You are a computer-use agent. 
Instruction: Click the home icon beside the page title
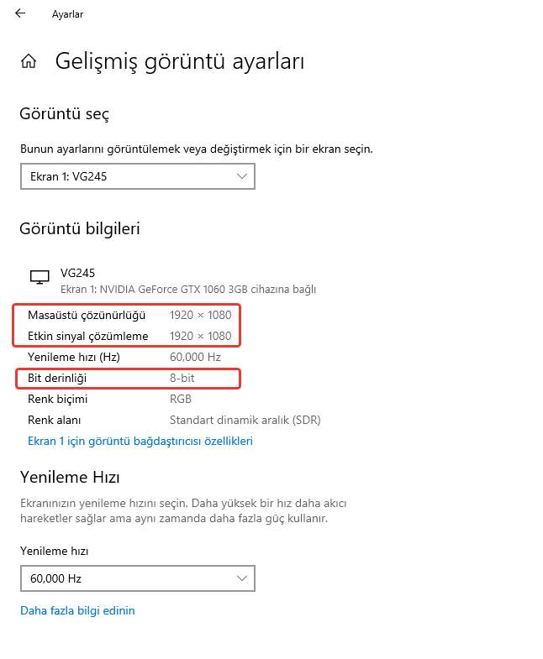(x=29, y=61)
